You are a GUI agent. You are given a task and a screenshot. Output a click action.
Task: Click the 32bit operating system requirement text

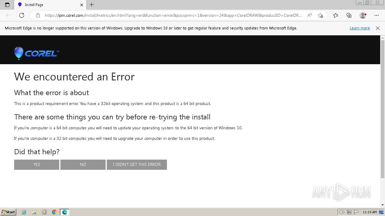click(x=112, y=104)
